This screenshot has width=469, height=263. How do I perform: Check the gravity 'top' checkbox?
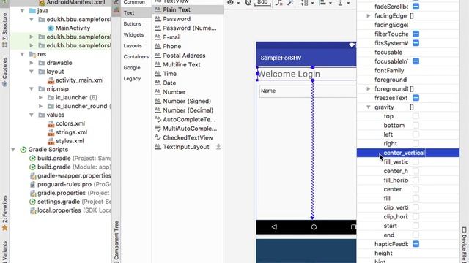point(416,116)
